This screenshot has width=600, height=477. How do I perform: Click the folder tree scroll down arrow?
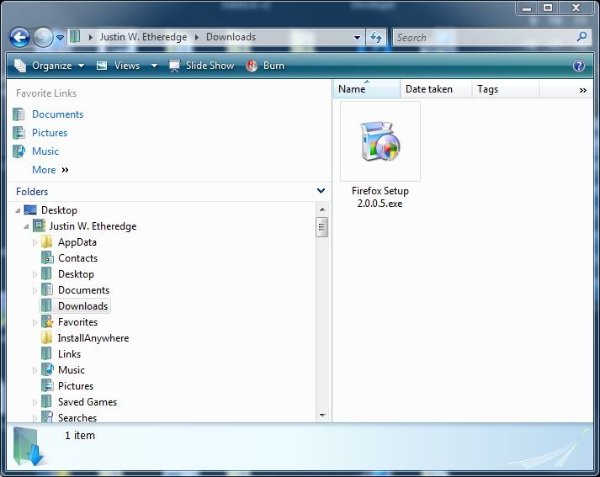(322, 415)
